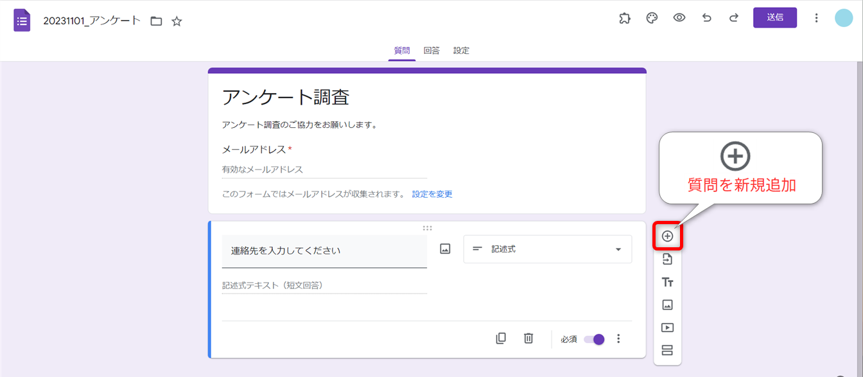Delete the contact question with trash icon

tap(528, 338)
